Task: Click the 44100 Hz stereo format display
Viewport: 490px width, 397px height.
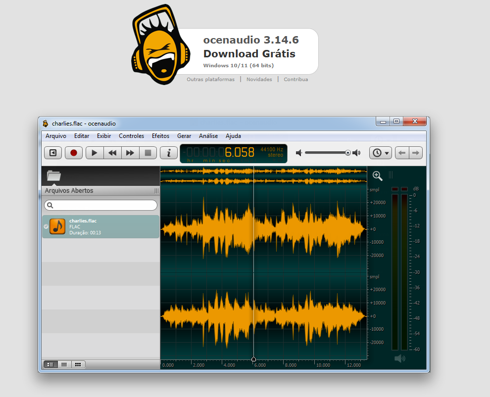Action: pos(272,152)
